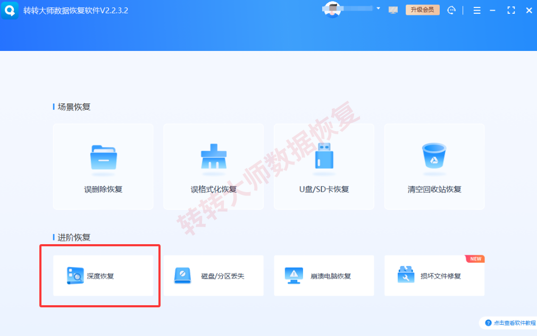Open the 点击查看软件教程 tutorial link
This screenshot has height=336, width=537.
pyautogui.click(x=515, y=323)
